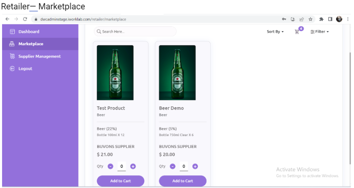Open the browser extensions puzzle icon
The width and height of the screenshot is (354, 188).
[x=321, y=19]
